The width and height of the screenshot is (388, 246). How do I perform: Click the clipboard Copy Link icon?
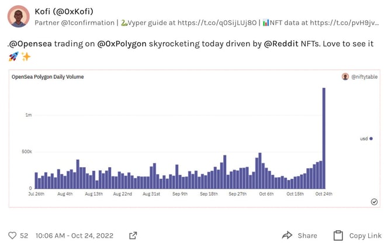coord(338,235)
